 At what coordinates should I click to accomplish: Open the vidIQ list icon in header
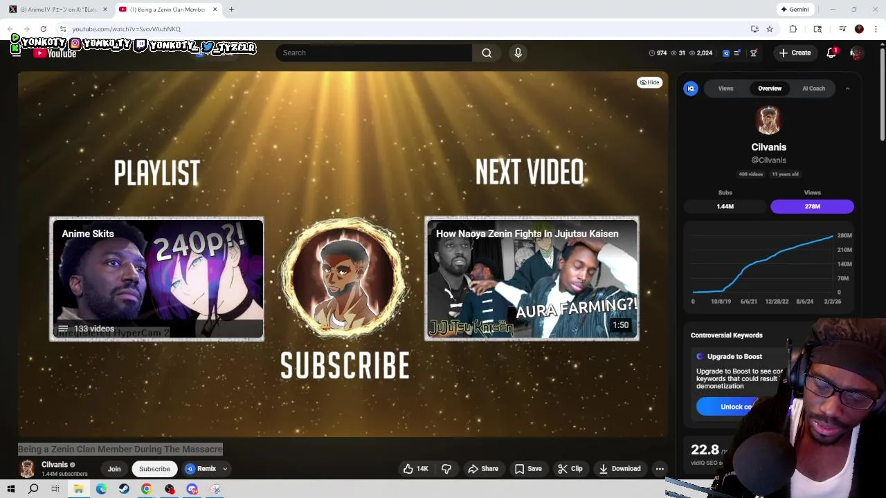click(x=738, y=53)
